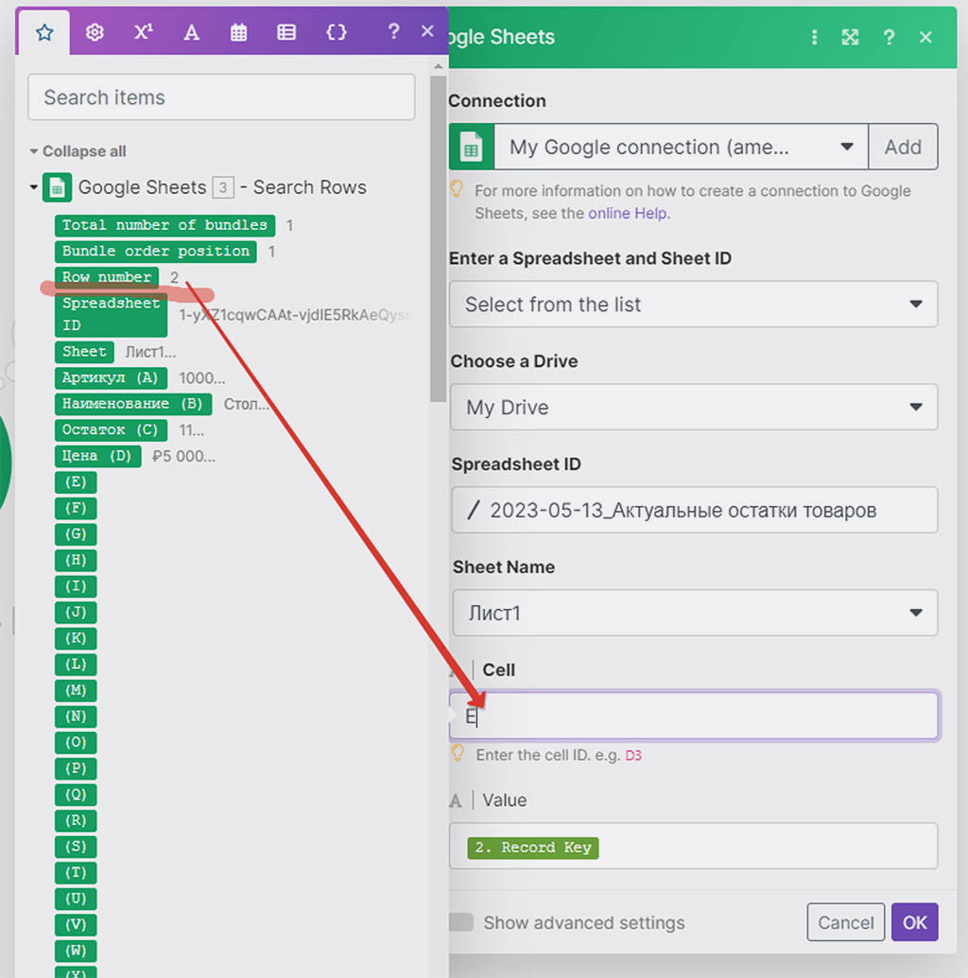Viewport: 968px width, 978px height.
Task: Expand the Google Sheets dialog to fullscreen
Action: click(850, 38)
